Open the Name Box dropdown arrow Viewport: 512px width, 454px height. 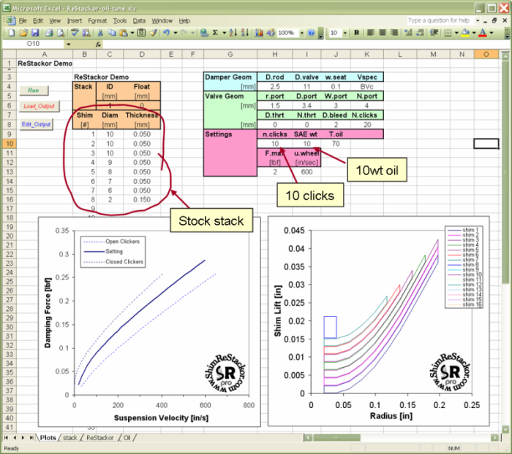click(68, 44)
